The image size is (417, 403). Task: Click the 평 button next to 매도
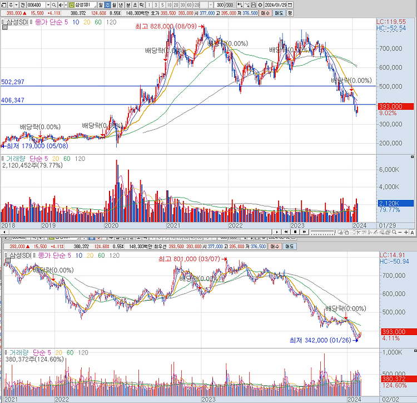(290, 13)
